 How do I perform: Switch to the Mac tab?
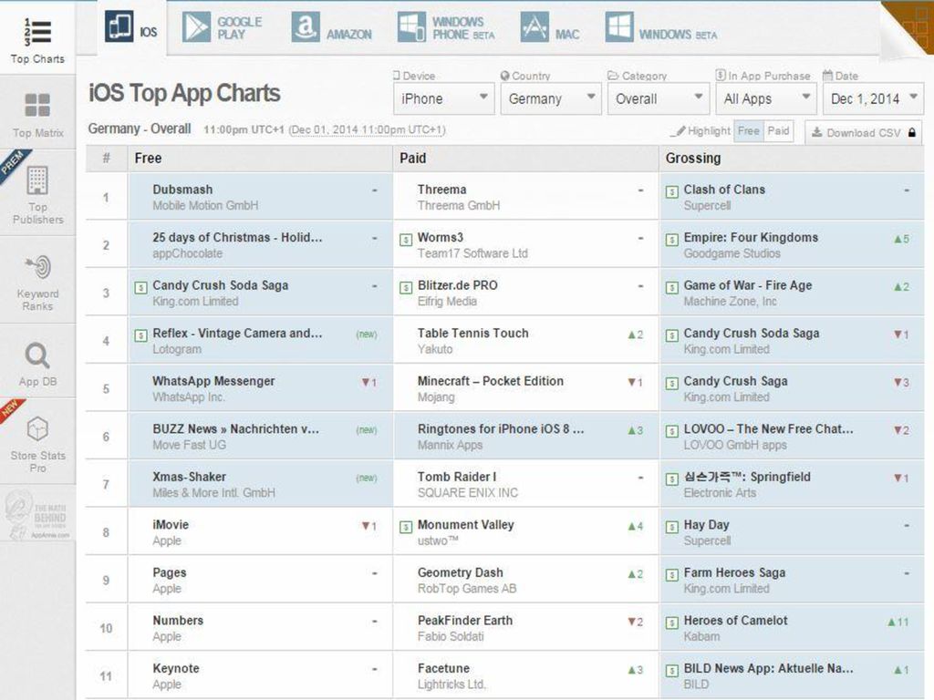click(x=550, y=28)
